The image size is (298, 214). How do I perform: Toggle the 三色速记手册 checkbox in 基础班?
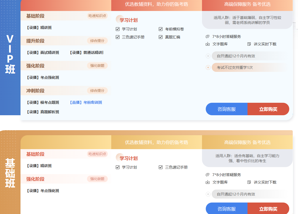160,167
